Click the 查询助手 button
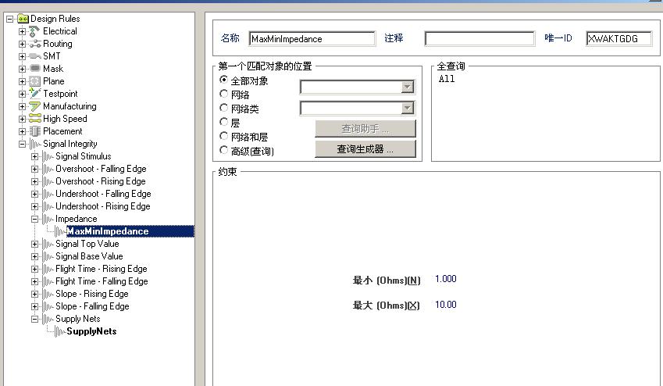This screenshot has height=386, width=663. pyautogui.click(x=365, y=129)
